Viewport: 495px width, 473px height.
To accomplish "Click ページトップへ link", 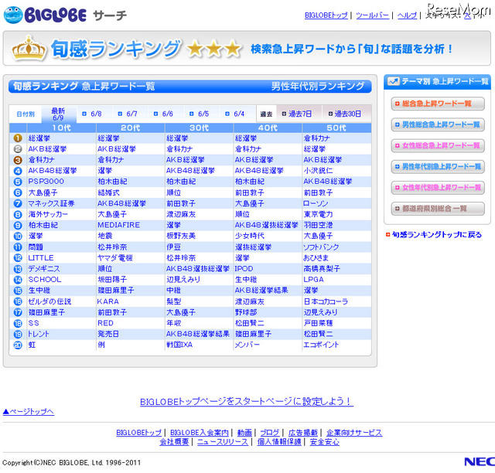I will pyautogui.click(x=28, y=412).
